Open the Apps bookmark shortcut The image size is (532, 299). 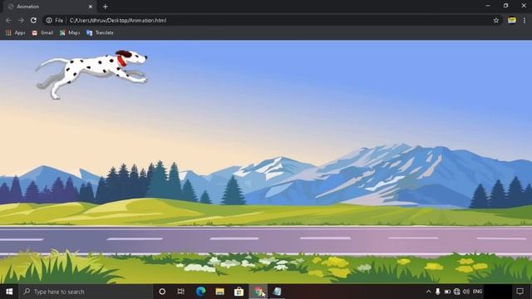[15, 33]
